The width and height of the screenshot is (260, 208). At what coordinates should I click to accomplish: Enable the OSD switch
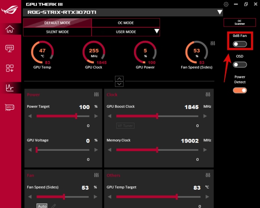tap(240, 65)
